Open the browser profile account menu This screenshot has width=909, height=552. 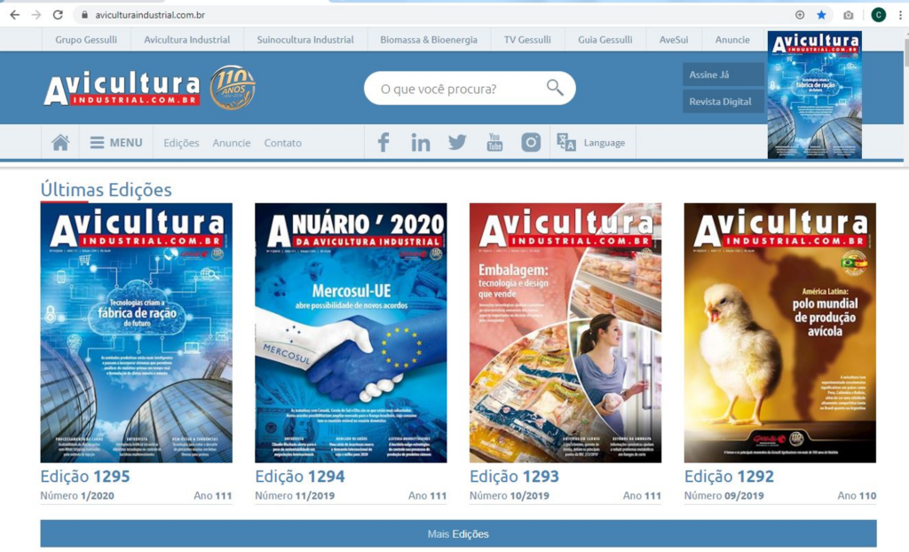877,15
